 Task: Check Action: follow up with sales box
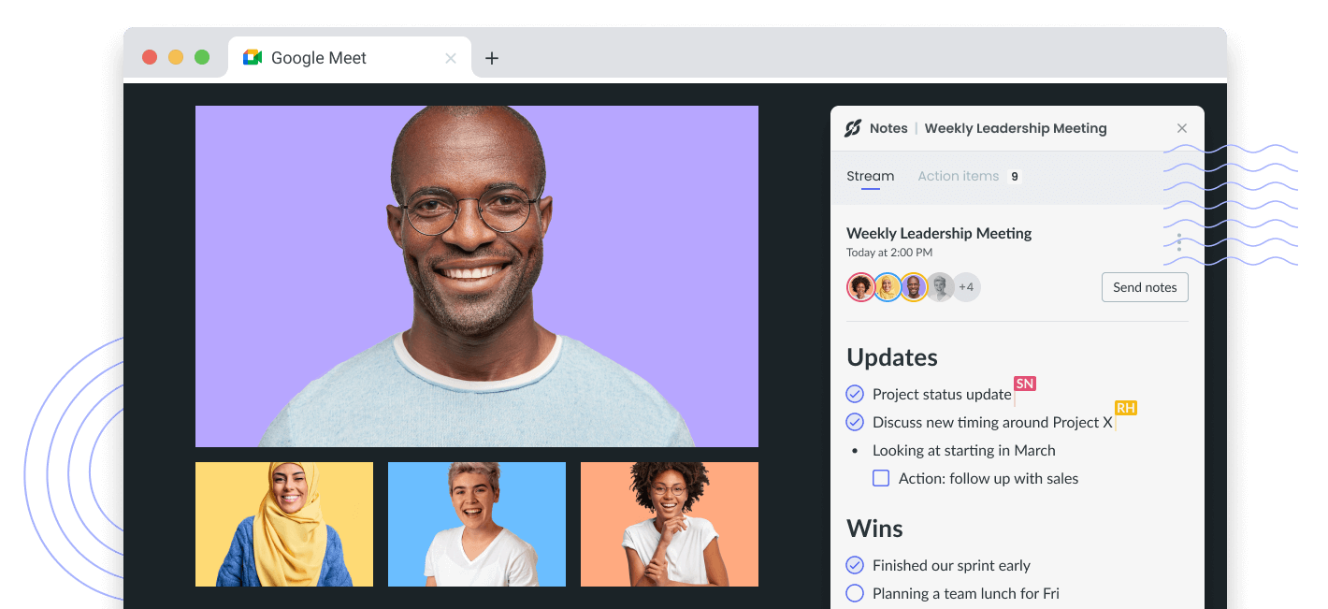881,478
